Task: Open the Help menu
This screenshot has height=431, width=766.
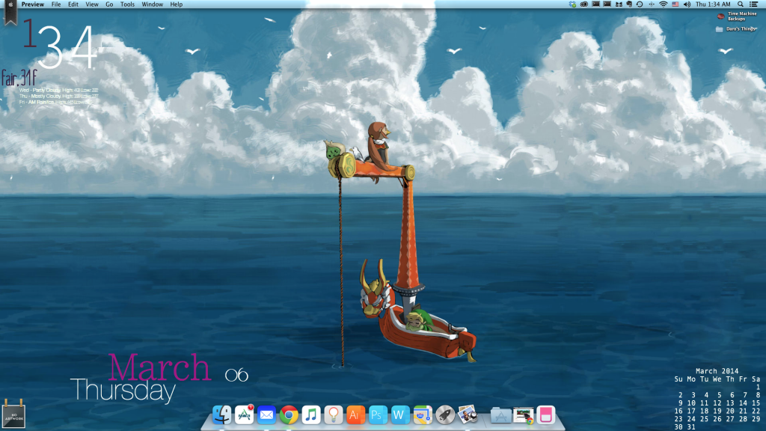Action: (177, 4)
